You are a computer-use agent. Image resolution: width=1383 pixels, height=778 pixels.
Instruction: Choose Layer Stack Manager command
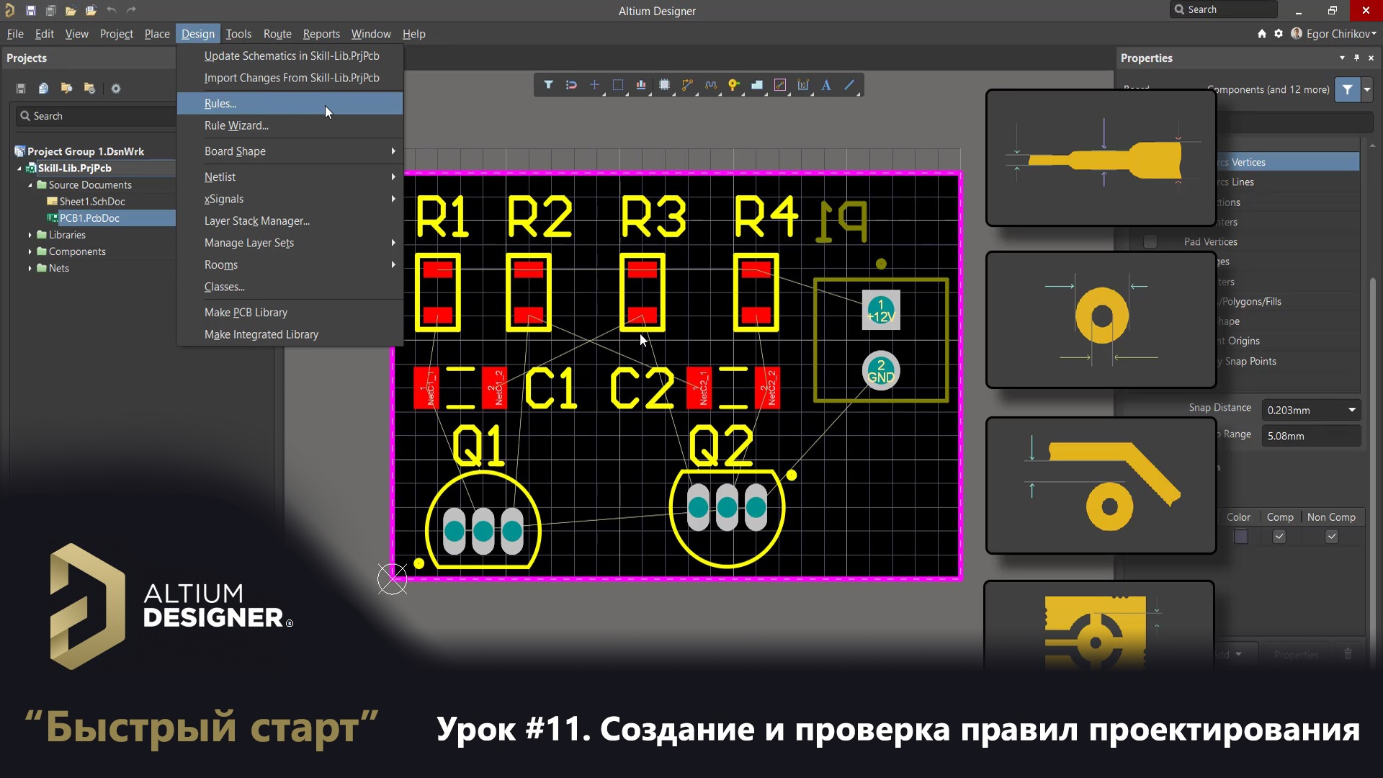point(256,220)
